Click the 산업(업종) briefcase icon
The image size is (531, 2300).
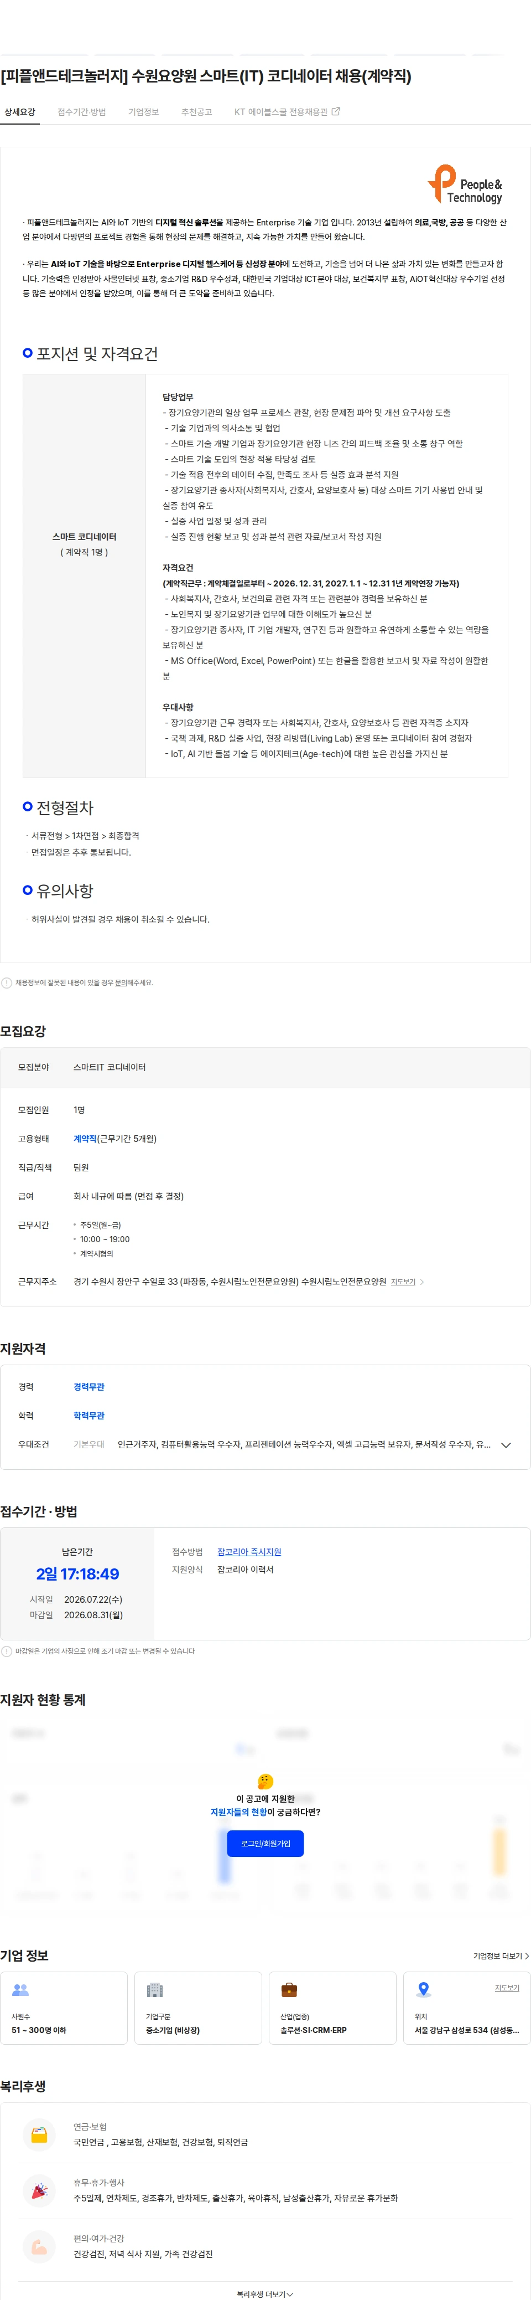pyautogui.click(x=289, y=1990)
